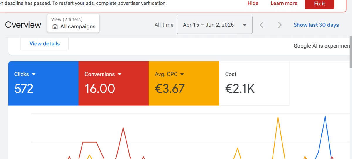Go to the next date period arrow
The height and width of the screenshot is (159, 352).
click(280, 25)
